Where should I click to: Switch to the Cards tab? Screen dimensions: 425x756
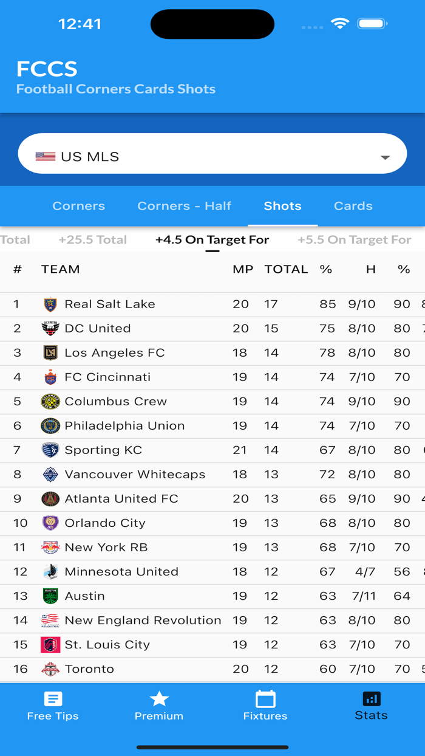point(353,206)
